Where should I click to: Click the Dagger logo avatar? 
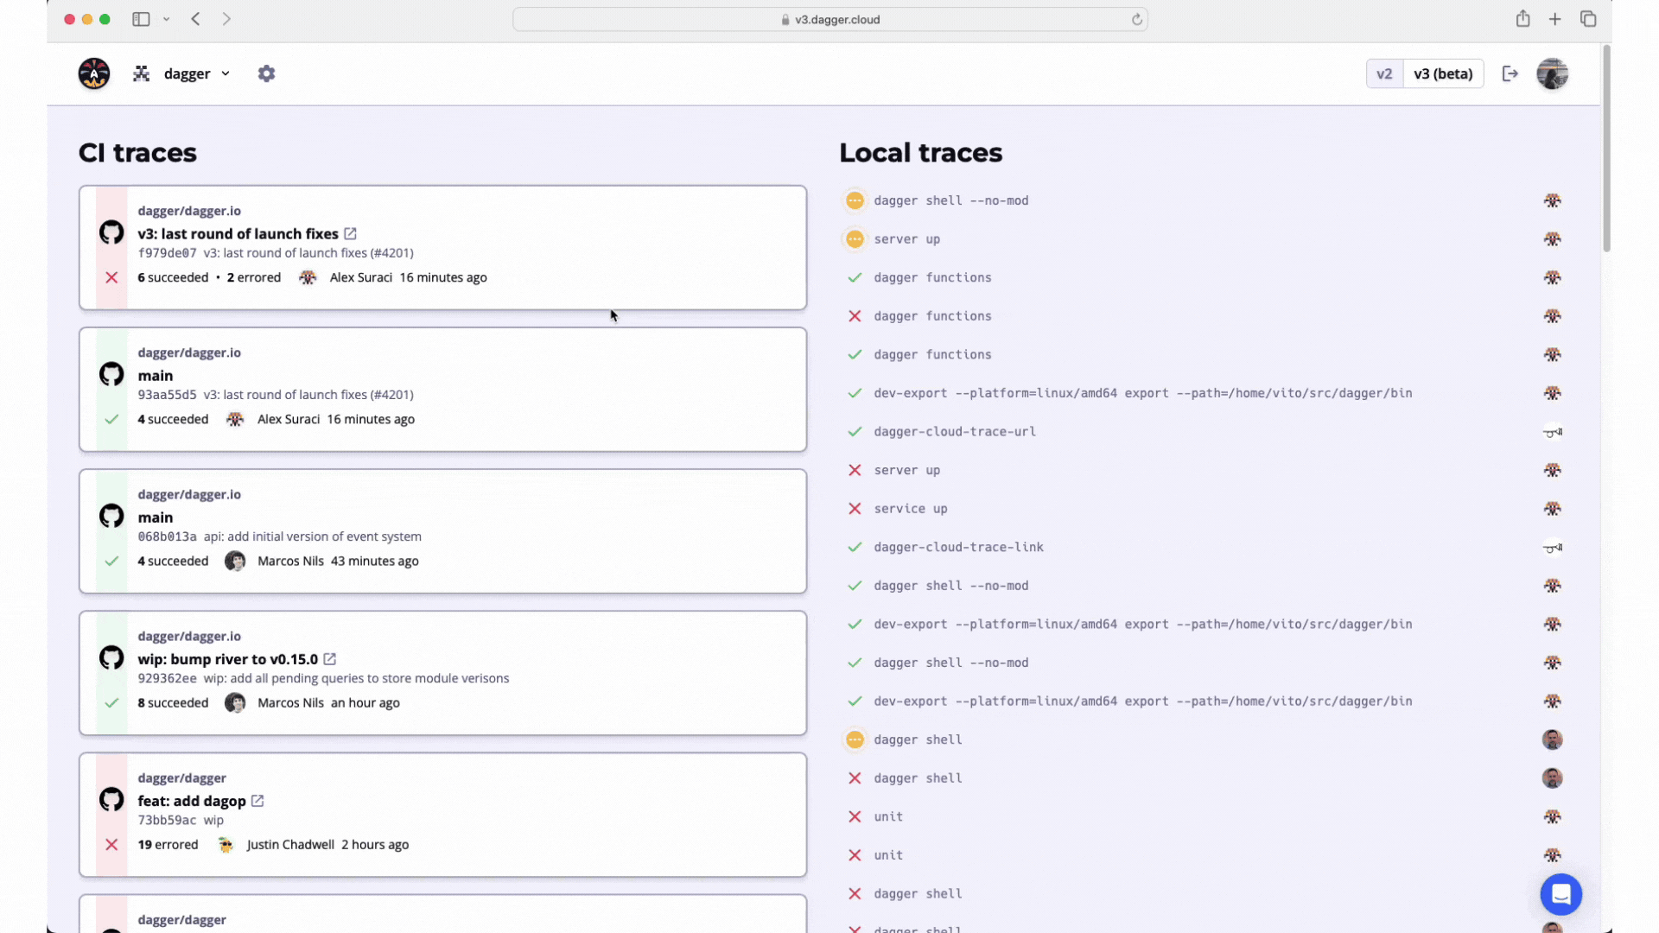pos(94,73)
